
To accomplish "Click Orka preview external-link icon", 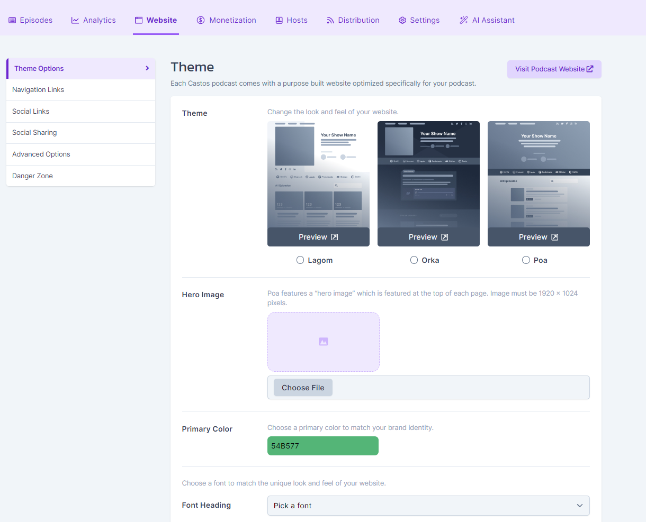I will pos(445,237).
